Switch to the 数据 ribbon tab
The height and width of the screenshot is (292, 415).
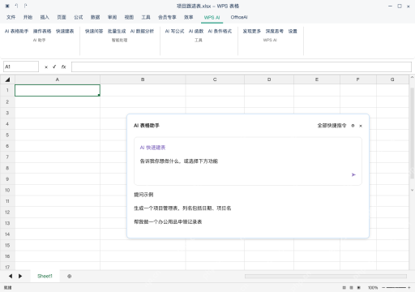[95, 17]
